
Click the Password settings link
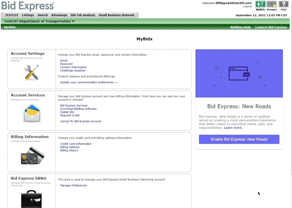click(x=66, y=64)
